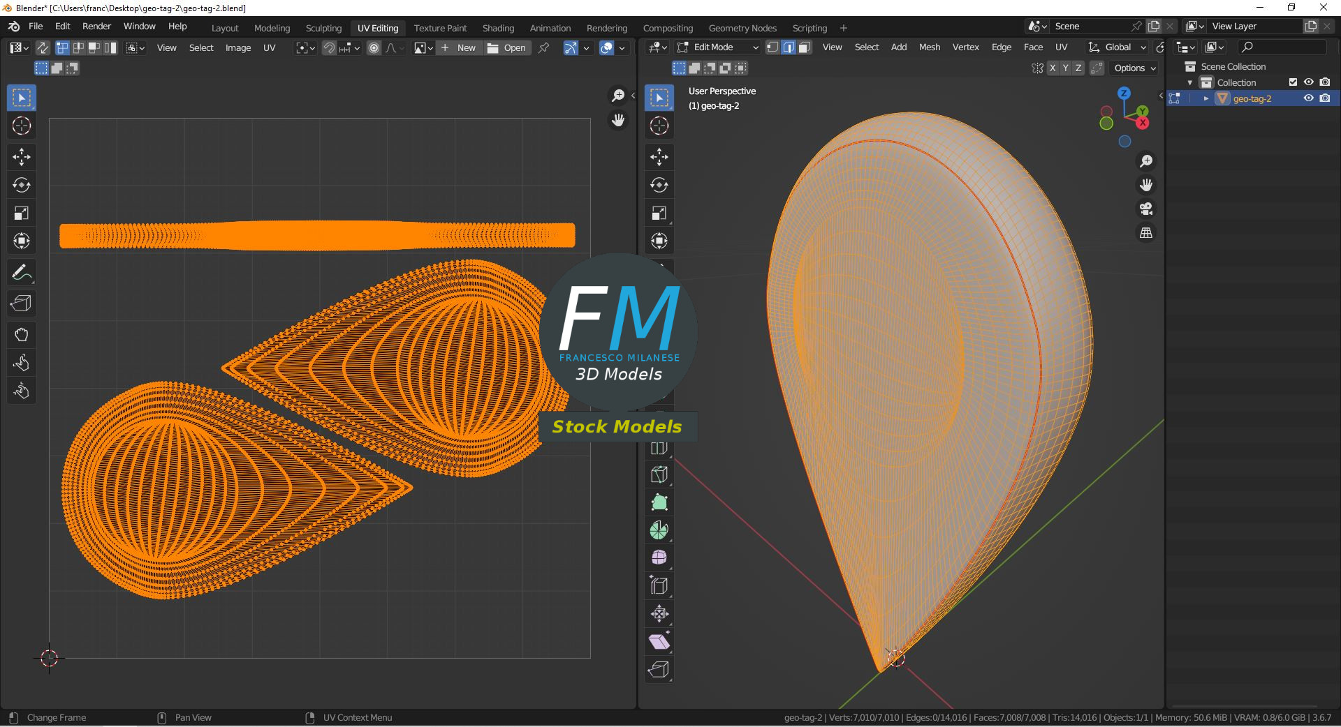Toggle X axis mirror in viewport header
The height and width of the screenshot is (727, 1341).
click(1053, 68)
